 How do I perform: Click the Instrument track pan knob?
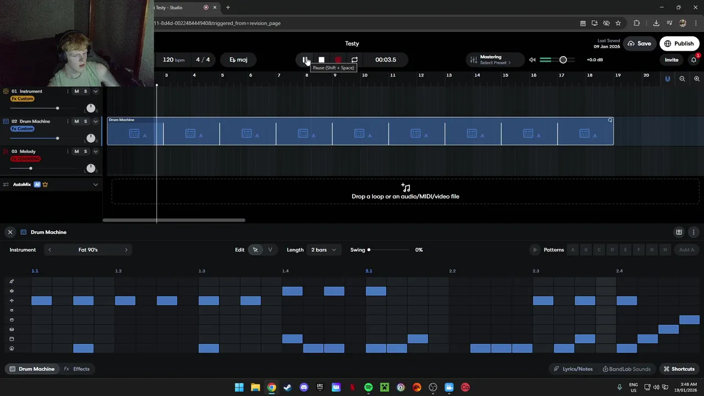click(x=91, y=108)
